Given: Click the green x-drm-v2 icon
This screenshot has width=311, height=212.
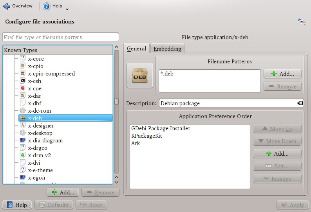Looking at the screenshot, I should pyautogui.click(x=23, y=155).
